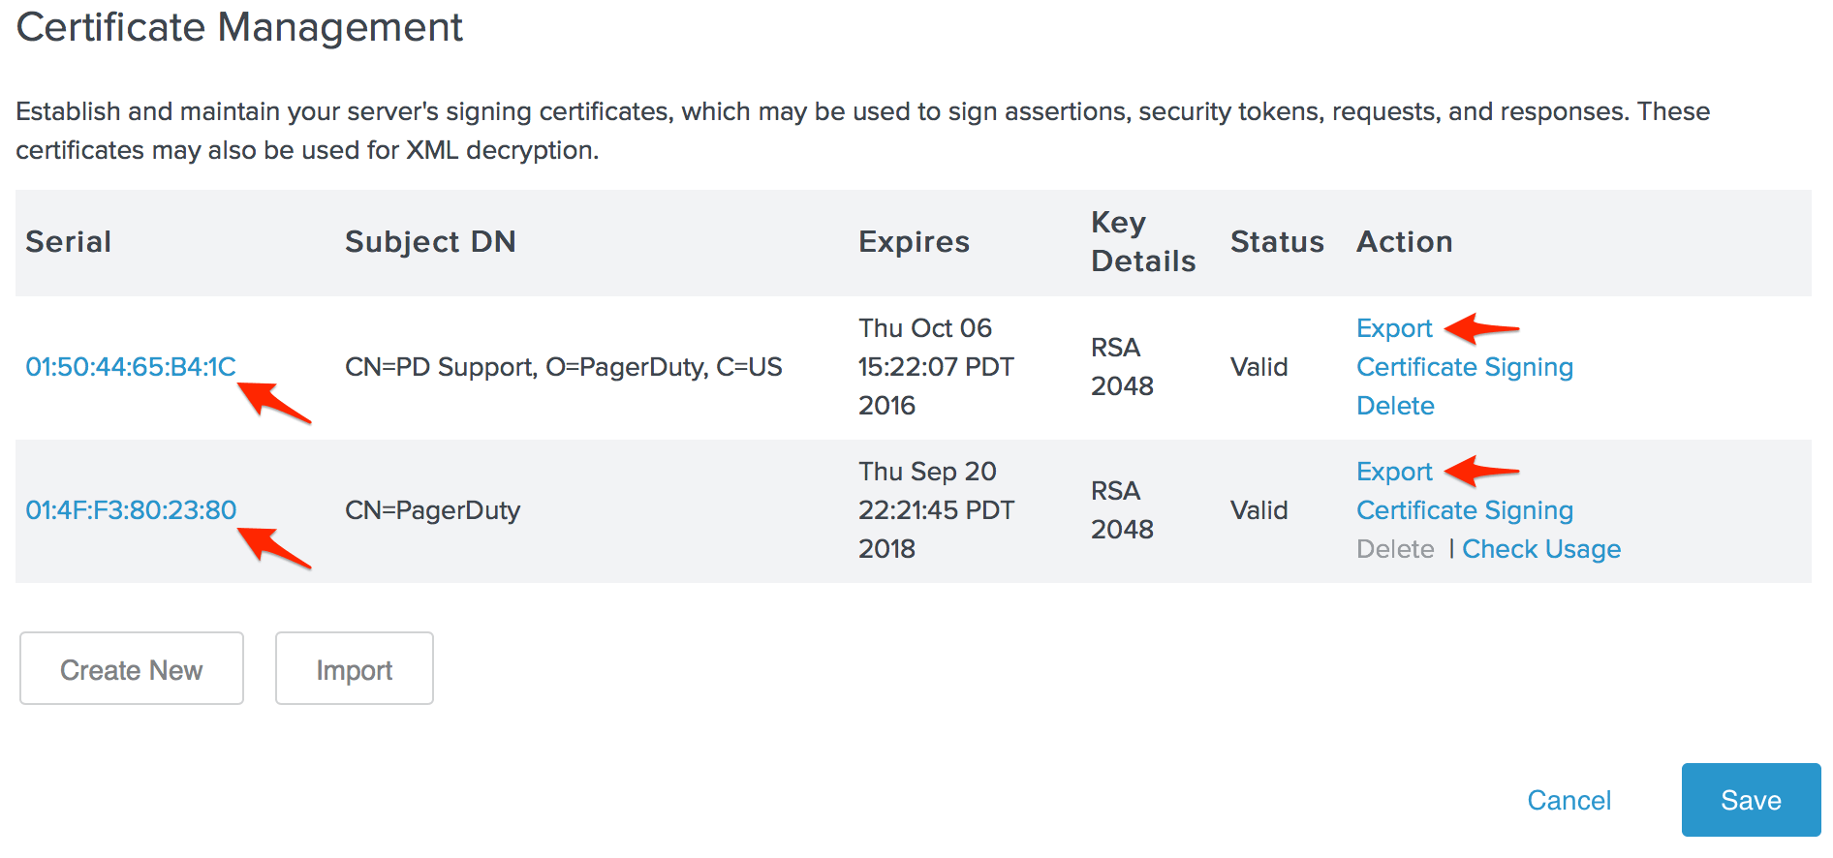Save the certificate management settings
This screenshot has height=858, width=1833.
pos(1750,800)
